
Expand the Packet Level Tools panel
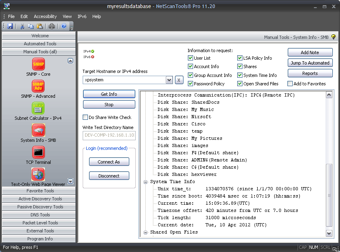point(39,223)
